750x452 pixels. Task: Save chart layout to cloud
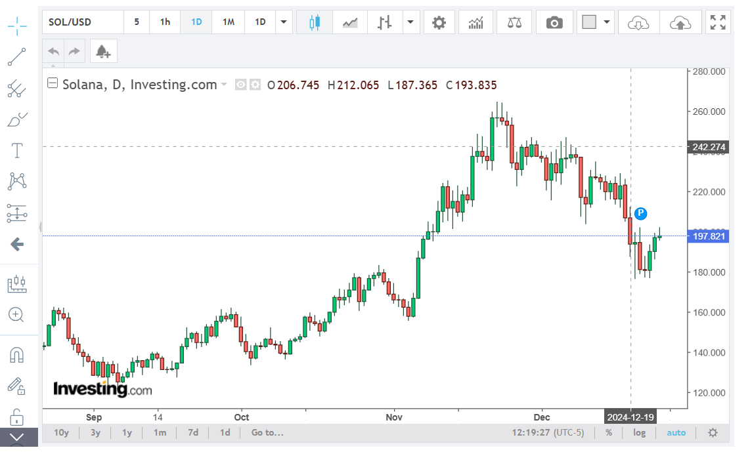680,22
